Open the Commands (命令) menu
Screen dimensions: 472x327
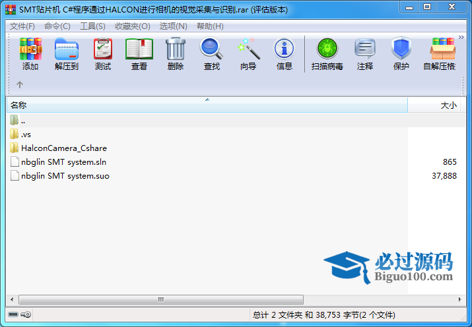[57, 26]
